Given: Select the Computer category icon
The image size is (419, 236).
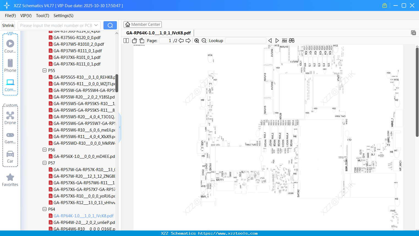Looking at the screenshot, I should (x=10, y=85).
